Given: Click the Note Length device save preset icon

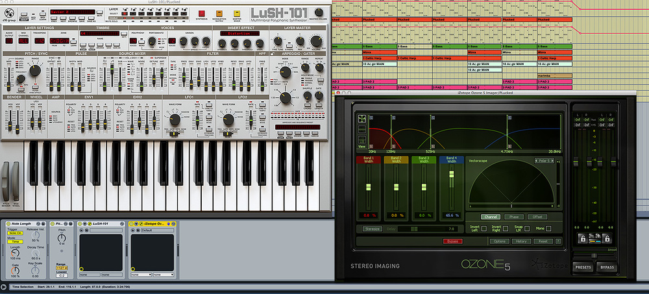Looking at the screenshot, I should tap(43, 224).
